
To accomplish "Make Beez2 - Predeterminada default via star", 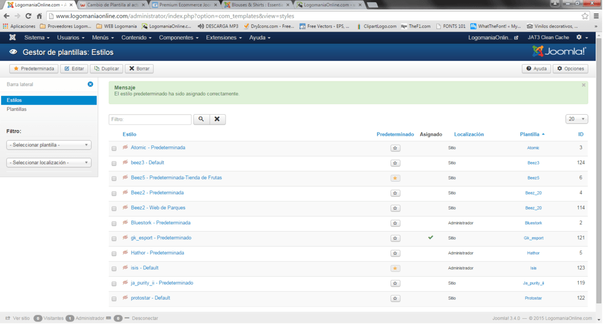I will 395,193.
